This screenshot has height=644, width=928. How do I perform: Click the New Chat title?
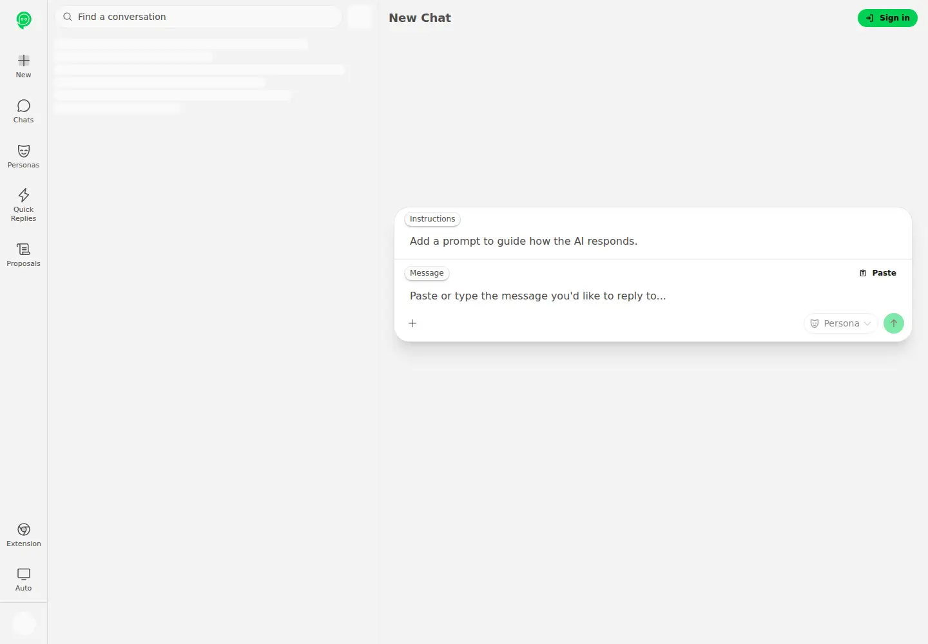(x=420, y=18)
